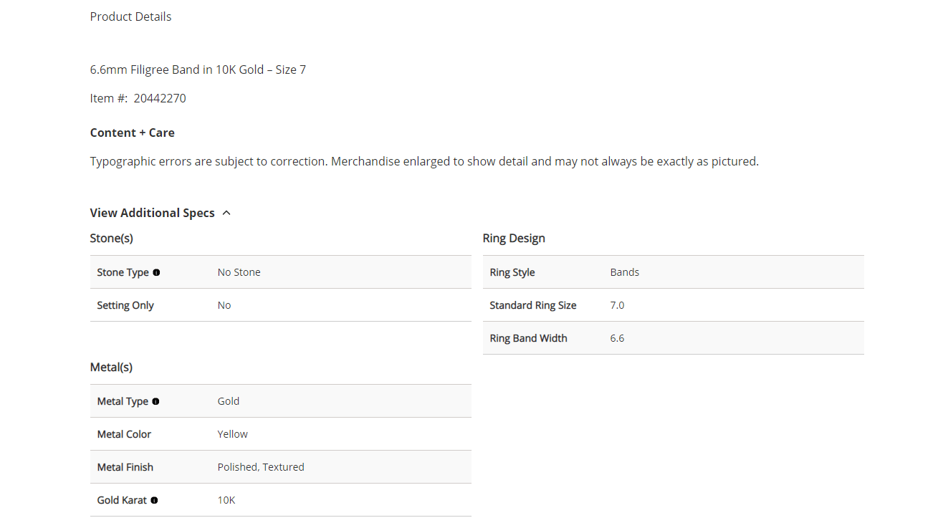The height and width of the screenshot is (528, 933).
Task: Click the Yellow metal color value
Action: [232, 434]
